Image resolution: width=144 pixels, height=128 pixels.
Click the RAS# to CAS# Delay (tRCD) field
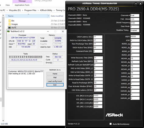tap(98, 40)
